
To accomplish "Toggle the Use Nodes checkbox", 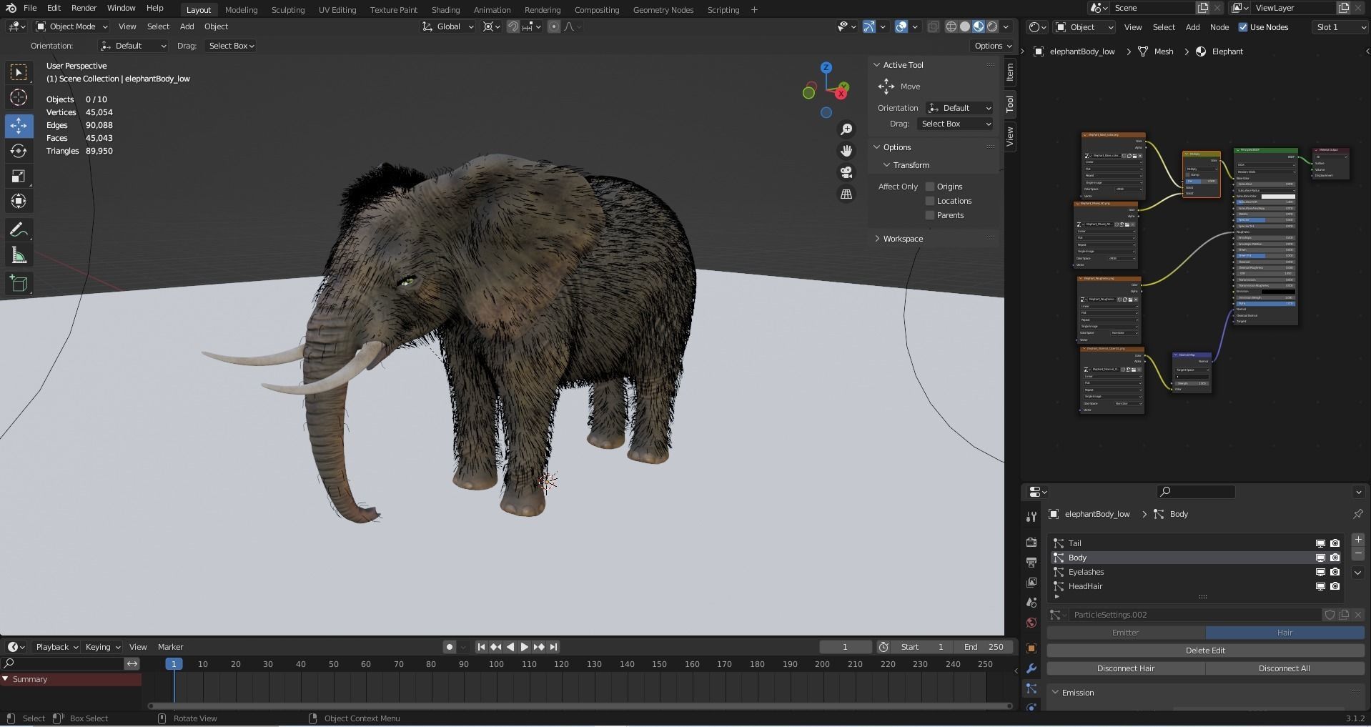I will point(1243,27).
